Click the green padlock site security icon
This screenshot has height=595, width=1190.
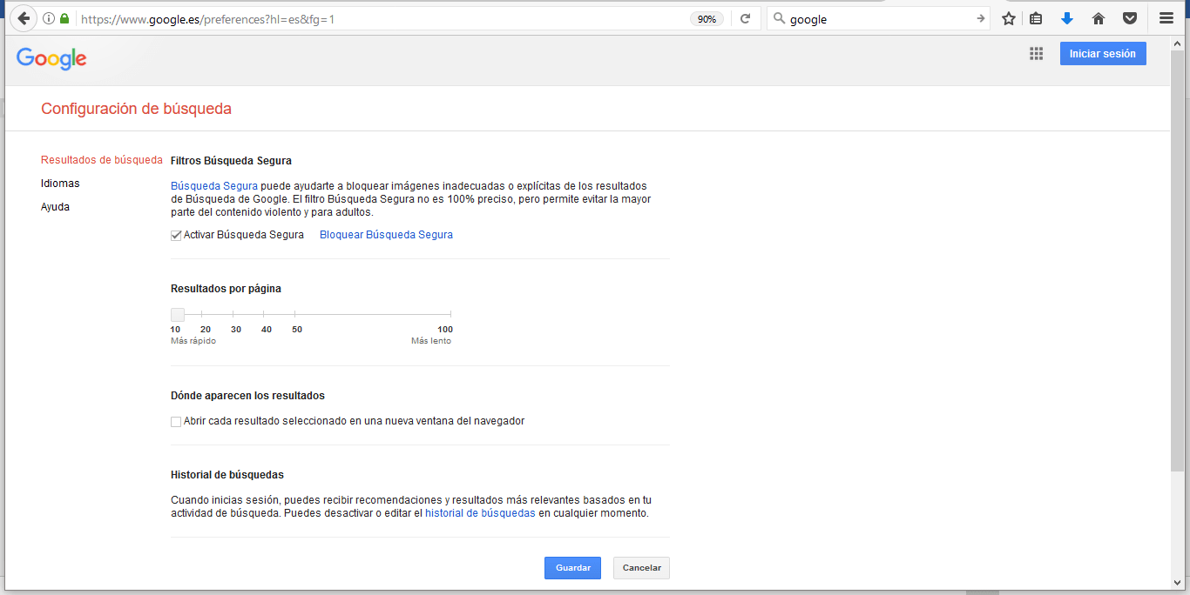pyautogui.click(x=64, y=18)
